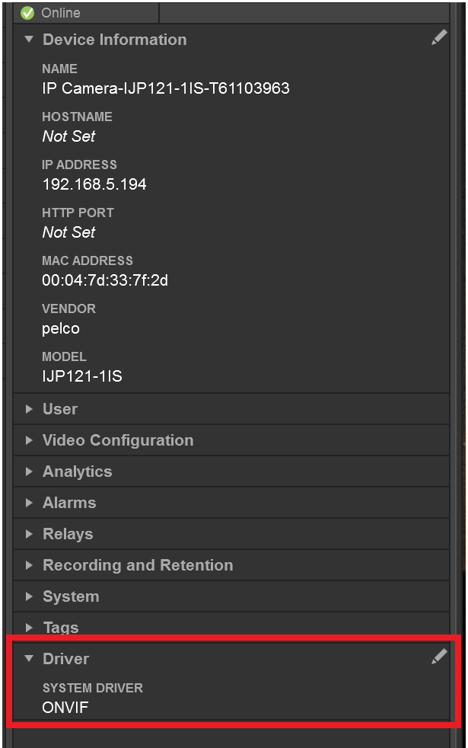
Task: Expand the Alarms section
Action: coord(28,503)
